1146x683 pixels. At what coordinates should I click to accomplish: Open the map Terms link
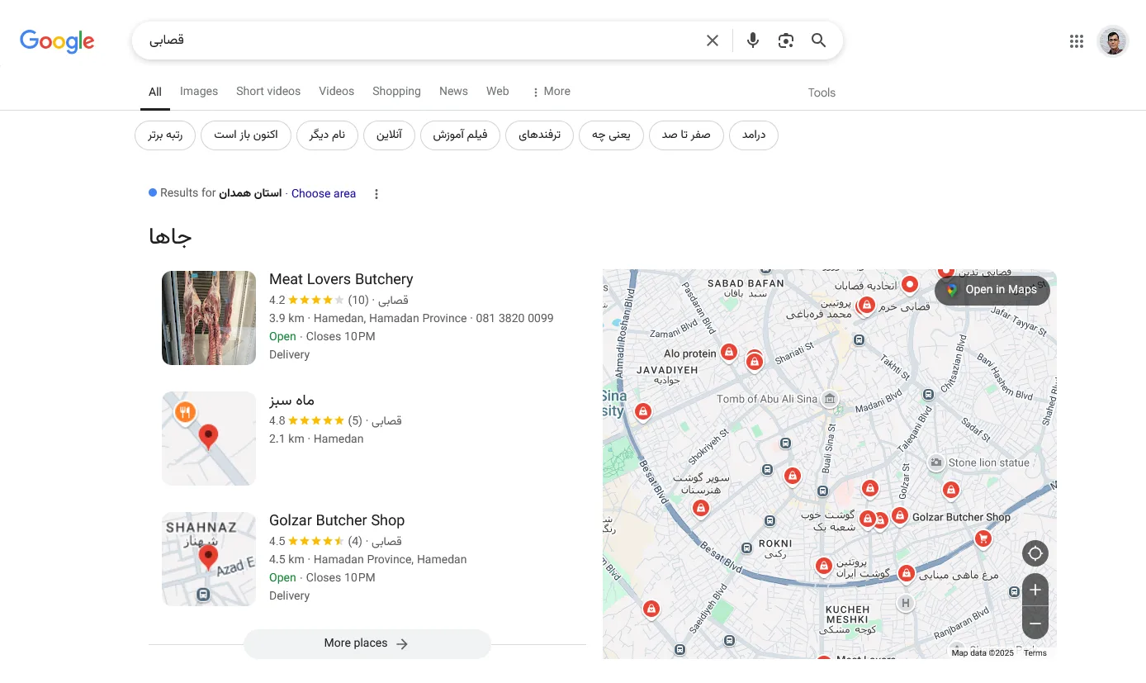(1035, 653)
